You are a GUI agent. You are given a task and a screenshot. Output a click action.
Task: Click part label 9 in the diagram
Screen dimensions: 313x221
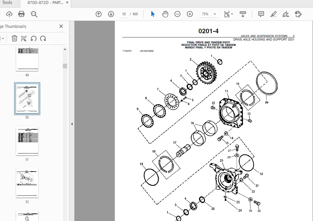pos(137,109)
